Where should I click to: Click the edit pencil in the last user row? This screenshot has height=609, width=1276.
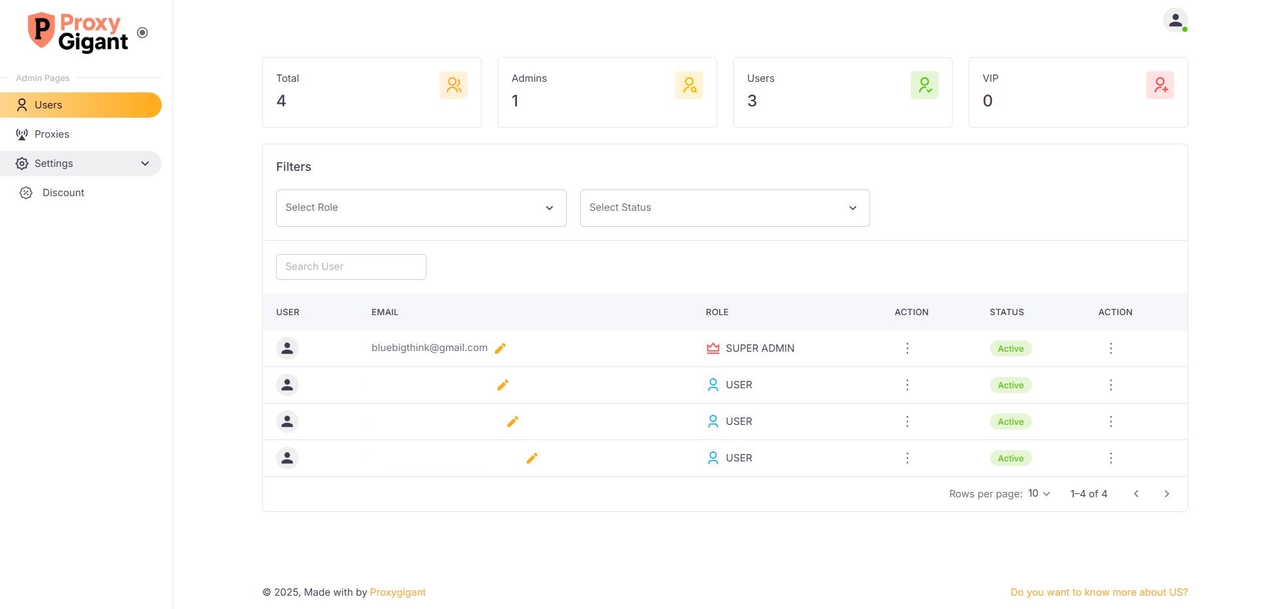pyautogui.click(x=532, y=458)
